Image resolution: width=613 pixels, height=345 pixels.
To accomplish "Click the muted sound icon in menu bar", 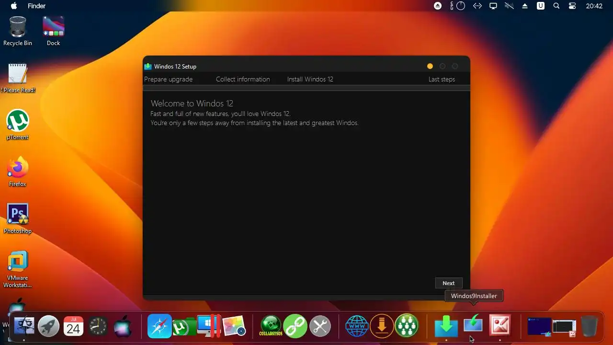I will [x=509, y=6].
